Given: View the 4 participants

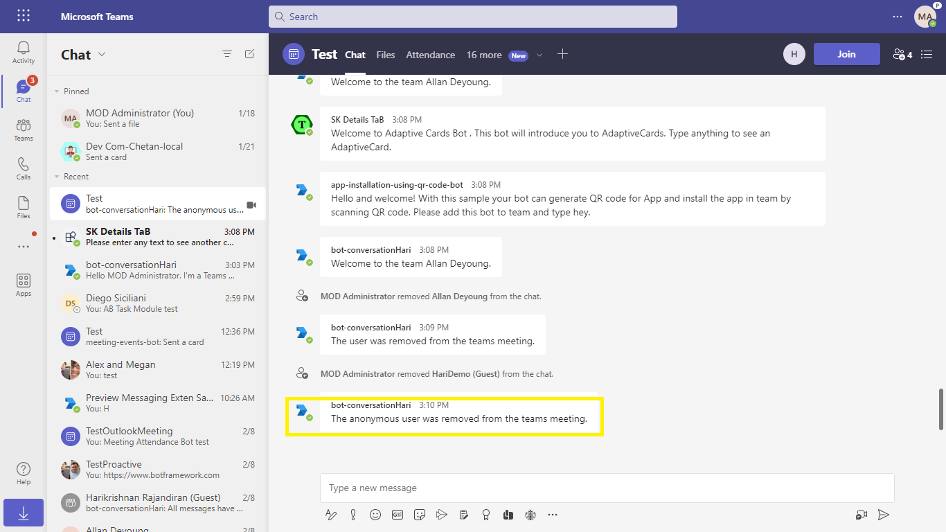Looking at the screenshot, I should pos(902,54).
